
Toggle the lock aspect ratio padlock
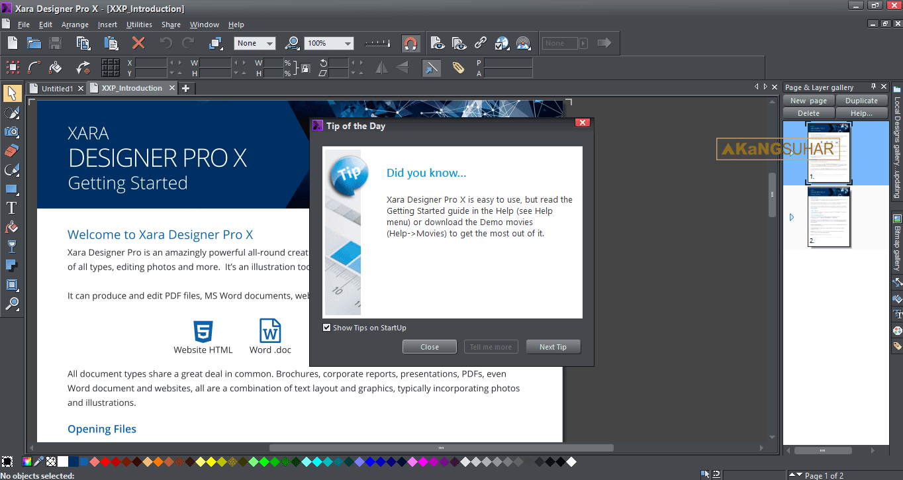coord(305,68)
